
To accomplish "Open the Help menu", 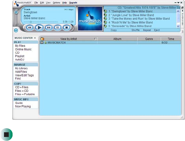I will (65, 3).
